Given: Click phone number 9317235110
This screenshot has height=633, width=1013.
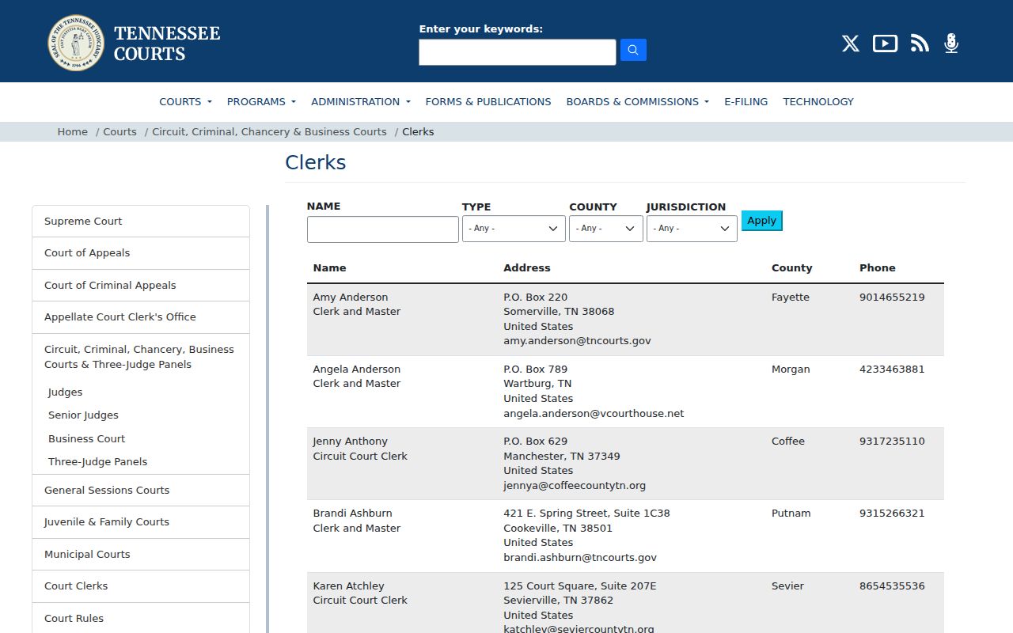Looking at the screenshot, I should coord(892,442).
